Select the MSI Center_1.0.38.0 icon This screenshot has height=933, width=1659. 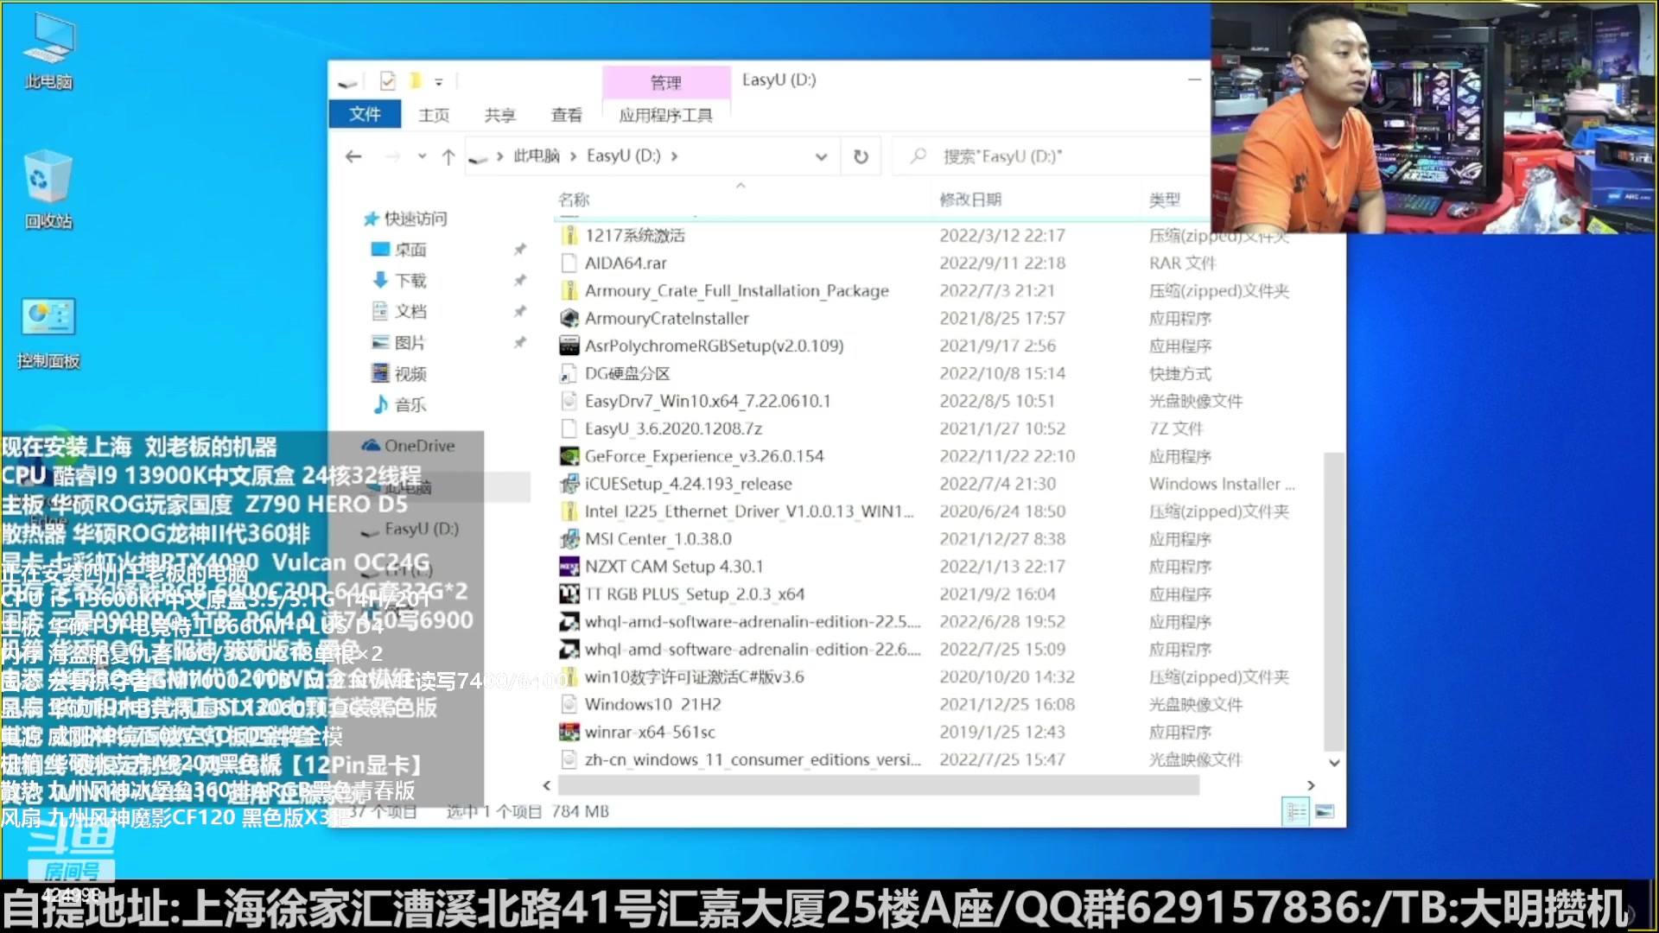click(x=569, y=539)
